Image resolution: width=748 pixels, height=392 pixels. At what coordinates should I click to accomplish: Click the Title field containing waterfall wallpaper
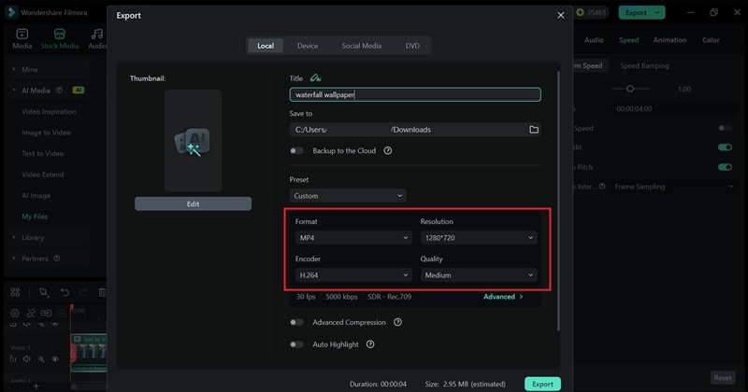pyautogui.click(x=415, y=94)
